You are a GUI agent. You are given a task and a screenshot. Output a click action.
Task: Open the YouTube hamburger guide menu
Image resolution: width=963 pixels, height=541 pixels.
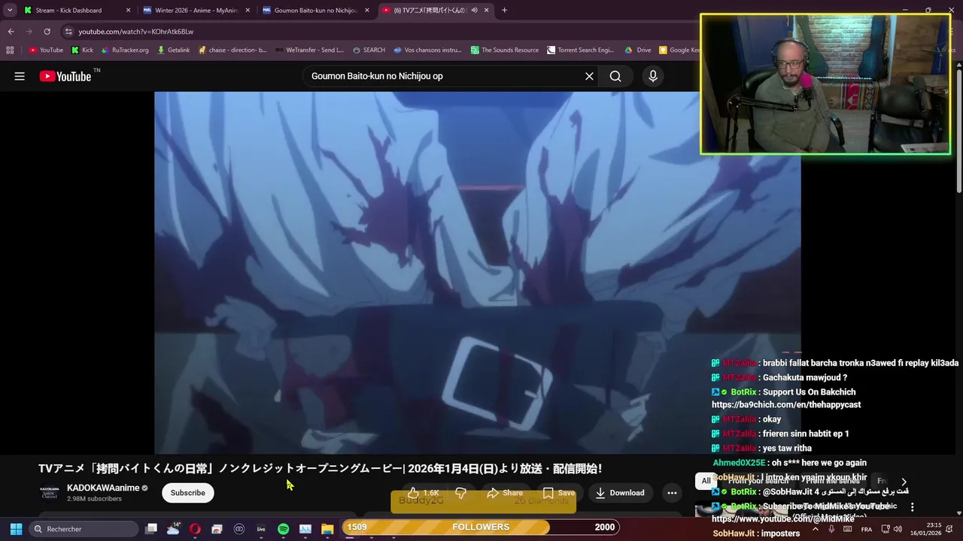pyautogui.click(x=20, y=76)
